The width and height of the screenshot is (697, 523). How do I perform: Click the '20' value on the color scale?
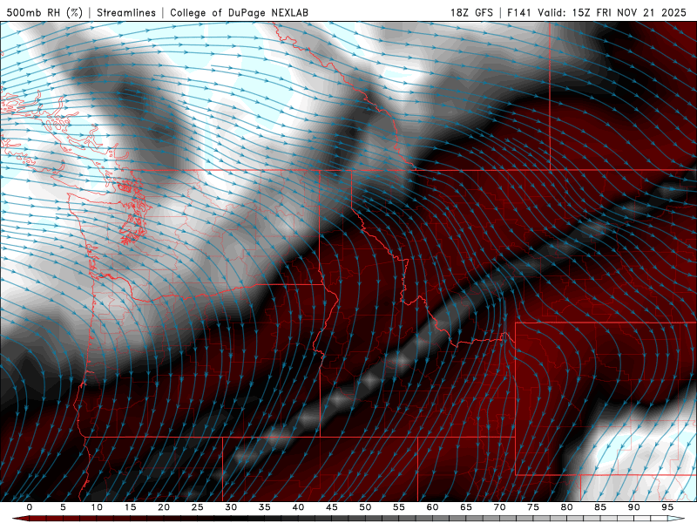point(164,507)
